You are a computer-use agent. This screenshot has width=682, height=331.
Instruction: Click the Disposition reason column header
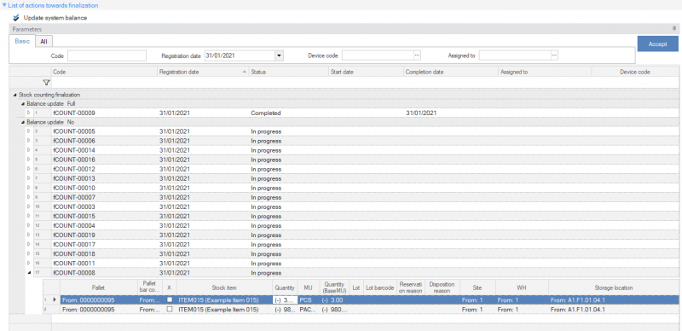pos(442,287)
